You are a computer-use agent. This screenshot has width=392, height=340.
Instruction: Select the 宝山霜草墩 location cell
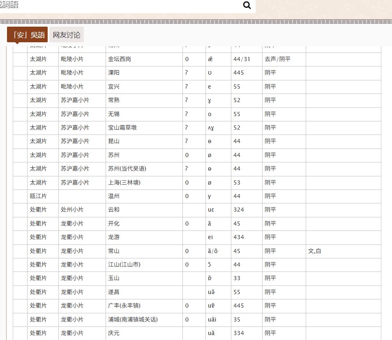click(144, 128)
